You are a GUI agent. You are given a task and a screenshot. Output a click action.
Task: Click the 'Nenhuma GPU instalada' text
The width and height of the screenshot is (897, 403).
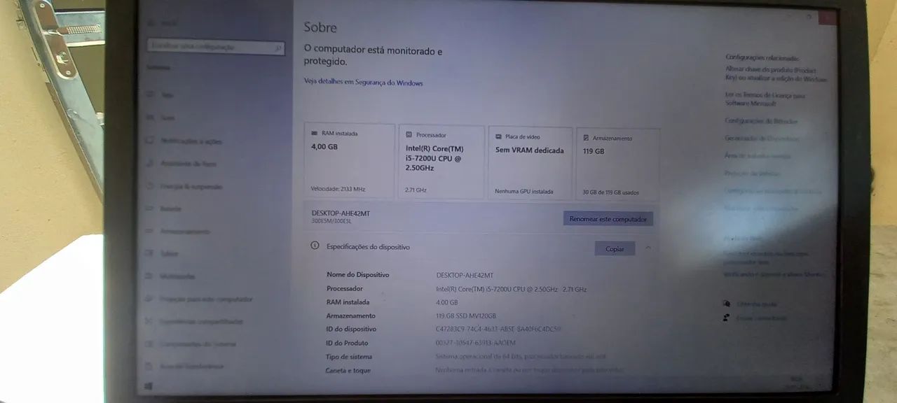[x=523, y=191]
